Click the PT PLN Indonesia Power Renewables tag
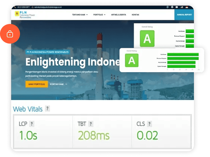The height and width of the screenshot is (157, 210). pos(47,52)
